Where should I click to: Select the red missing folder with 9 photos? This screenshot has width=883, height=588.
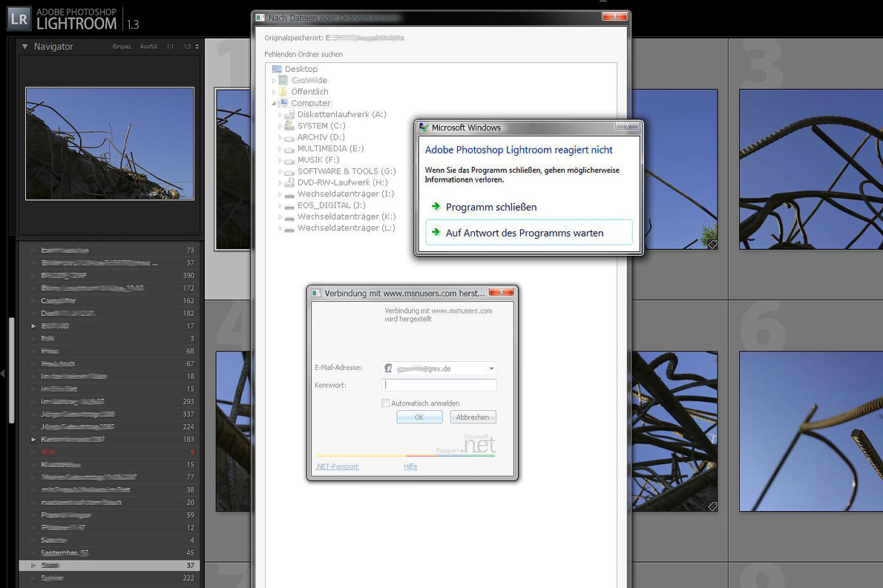(109, 452)
